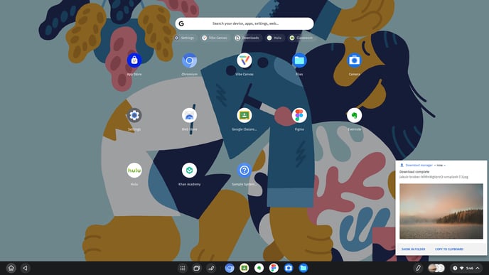The width and height of the screenshot is (489, 275).
Task: Open Figma from the shelf
Action: (274, 268)
